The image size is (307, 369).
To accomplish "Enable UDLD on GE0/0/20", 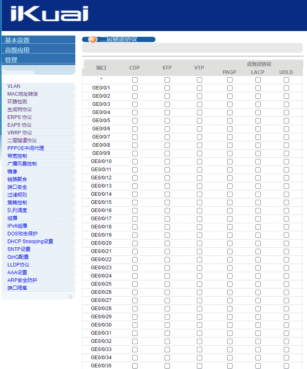I will point(286,243).
